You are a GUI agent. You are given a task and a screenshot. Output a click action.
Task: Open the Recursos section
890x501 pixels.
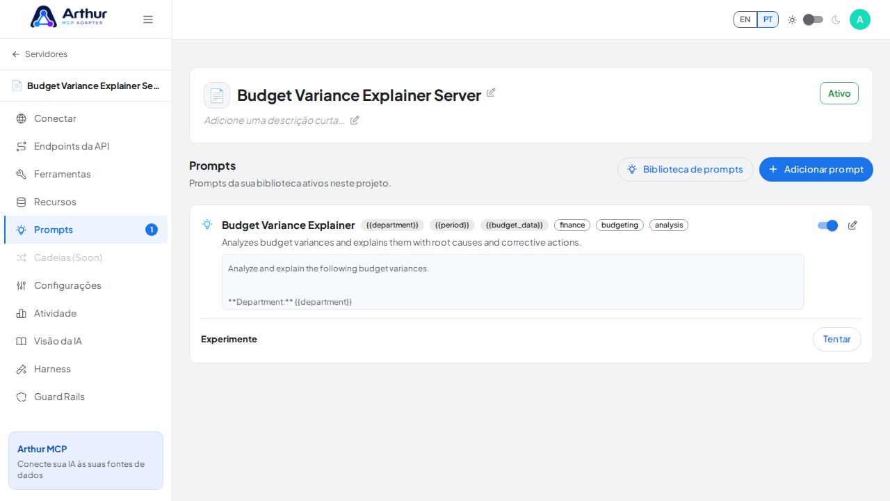tap(86, 202)
